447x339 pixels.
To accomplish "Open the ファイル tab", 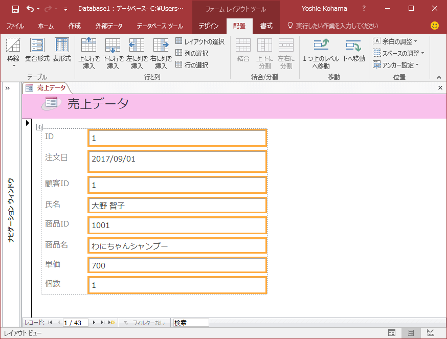I will coord(15,26).
